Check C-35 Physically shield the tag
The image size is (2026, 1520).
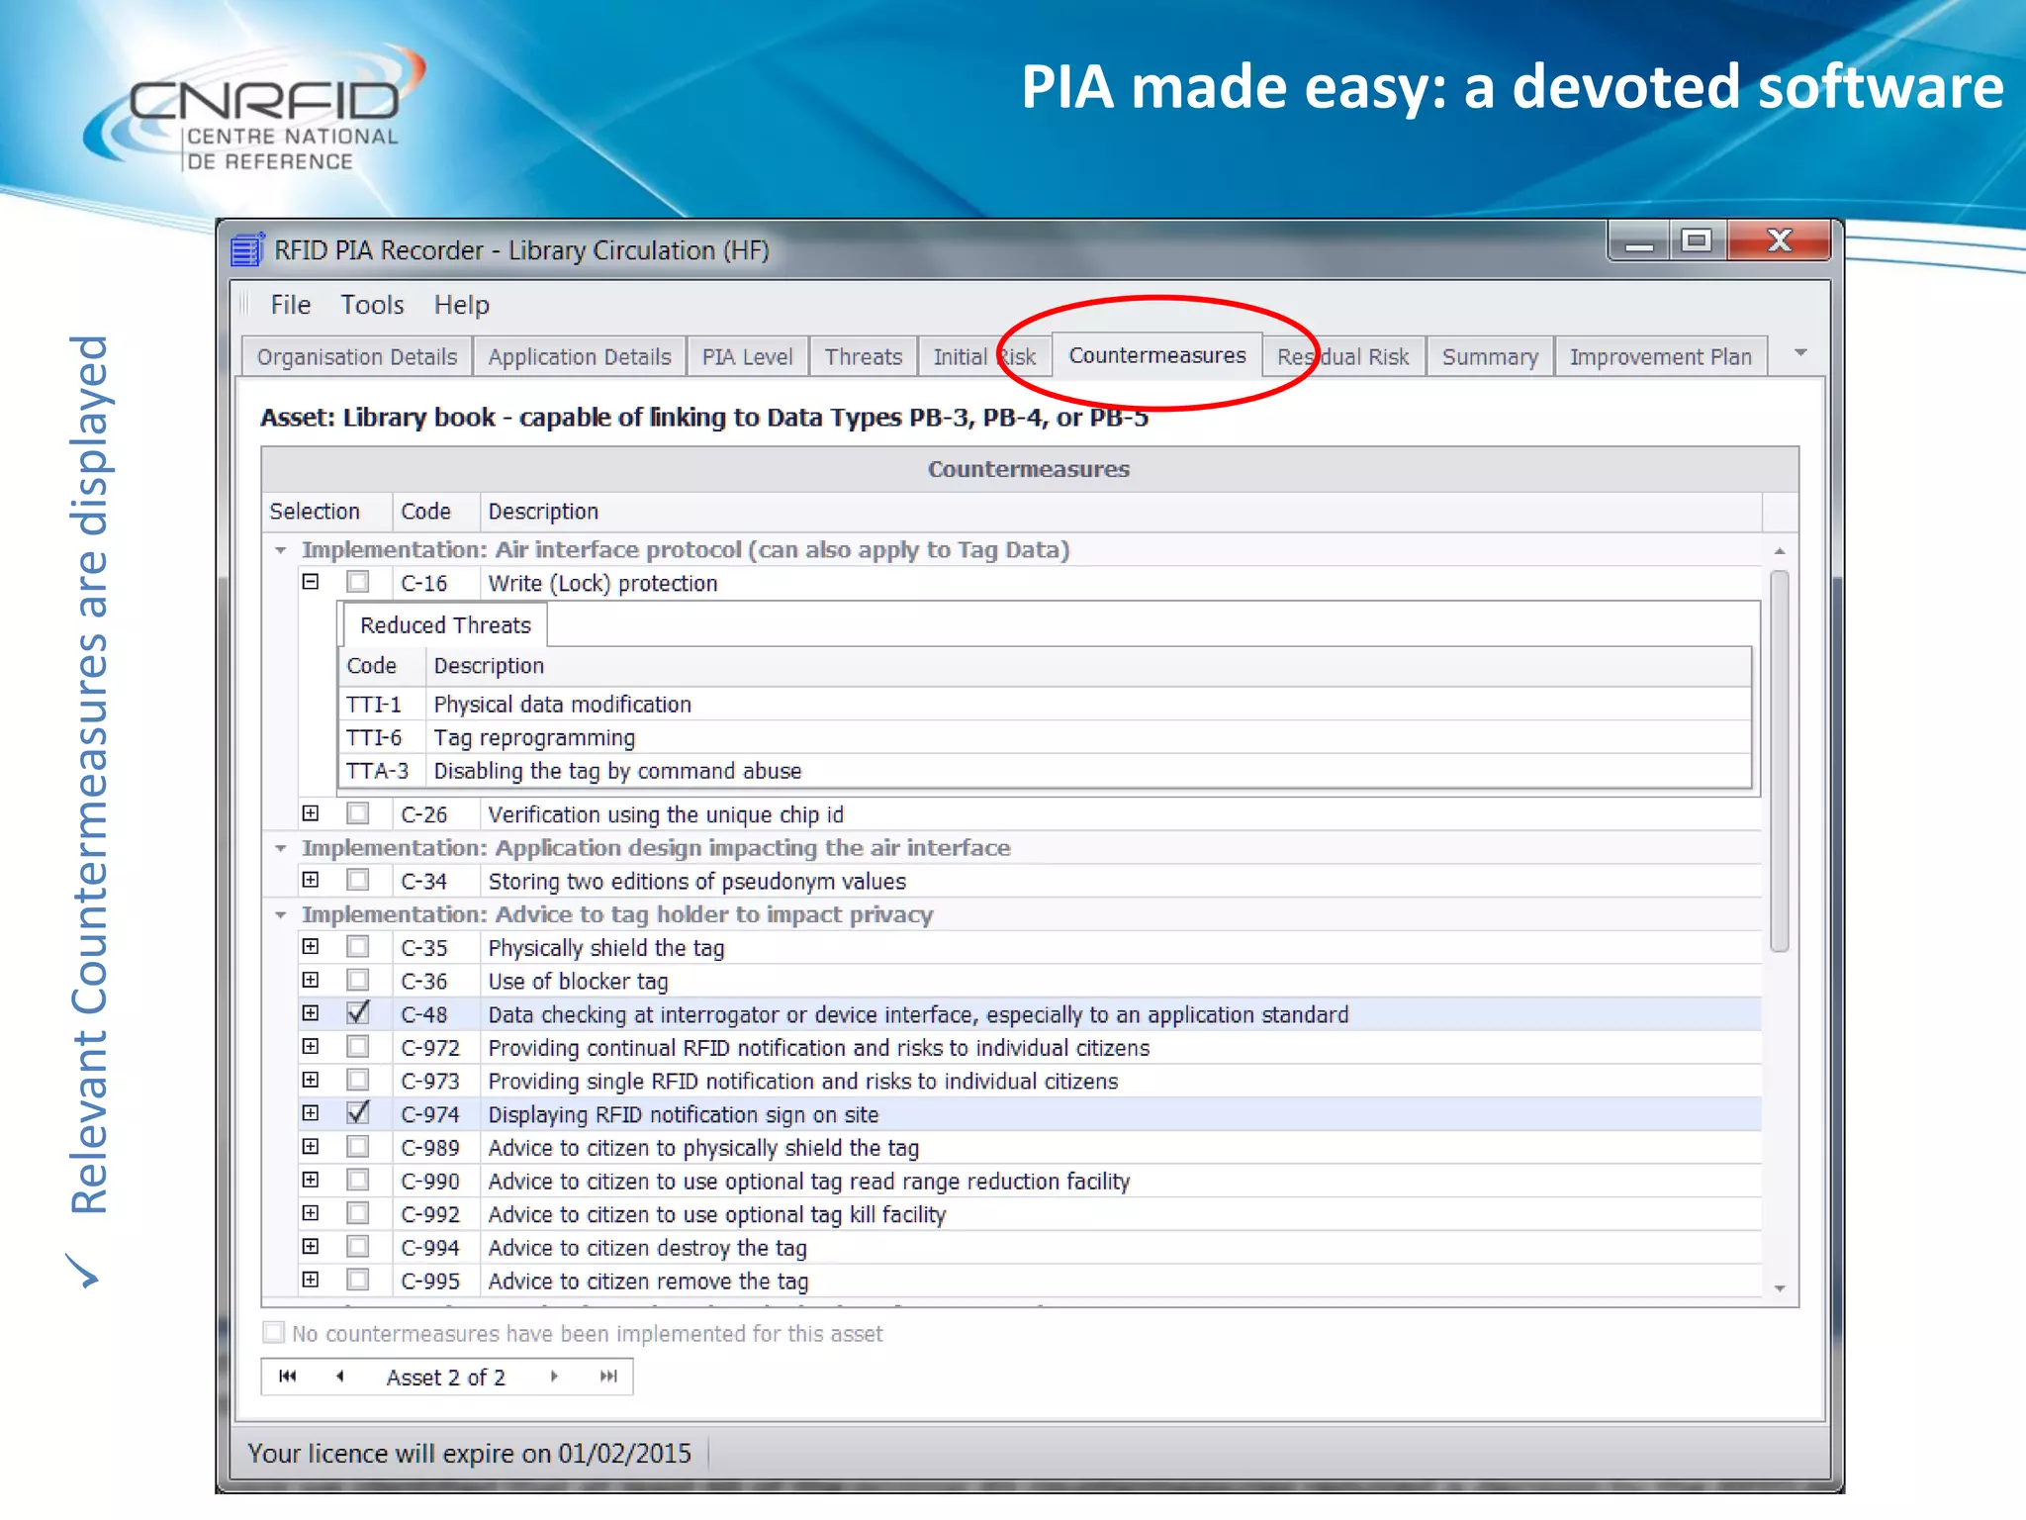(357, 947)
